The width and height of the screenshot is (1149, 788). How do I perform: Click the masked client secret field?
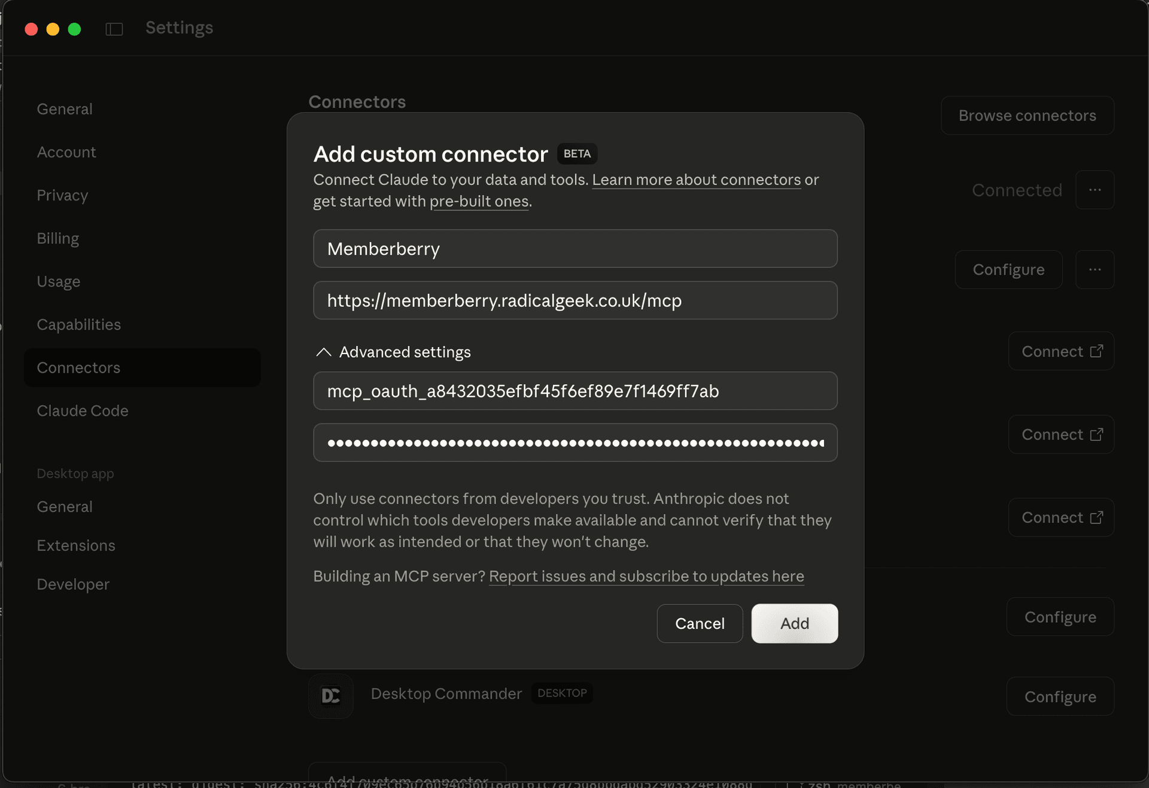pyautogui.click(x=574, y=443)
